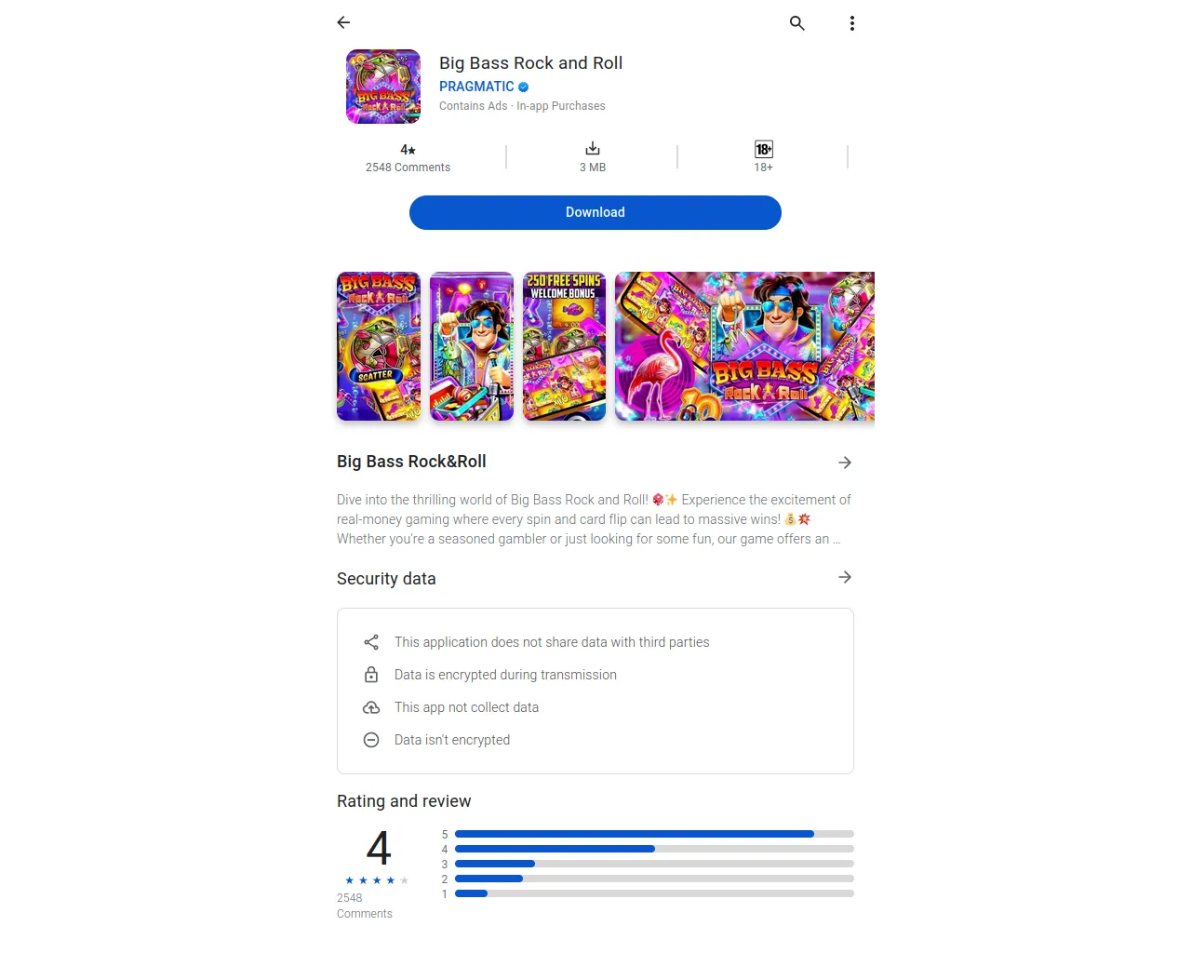Open the three-dot more options menu
The image size is (1191, 953).
[852, 23]
